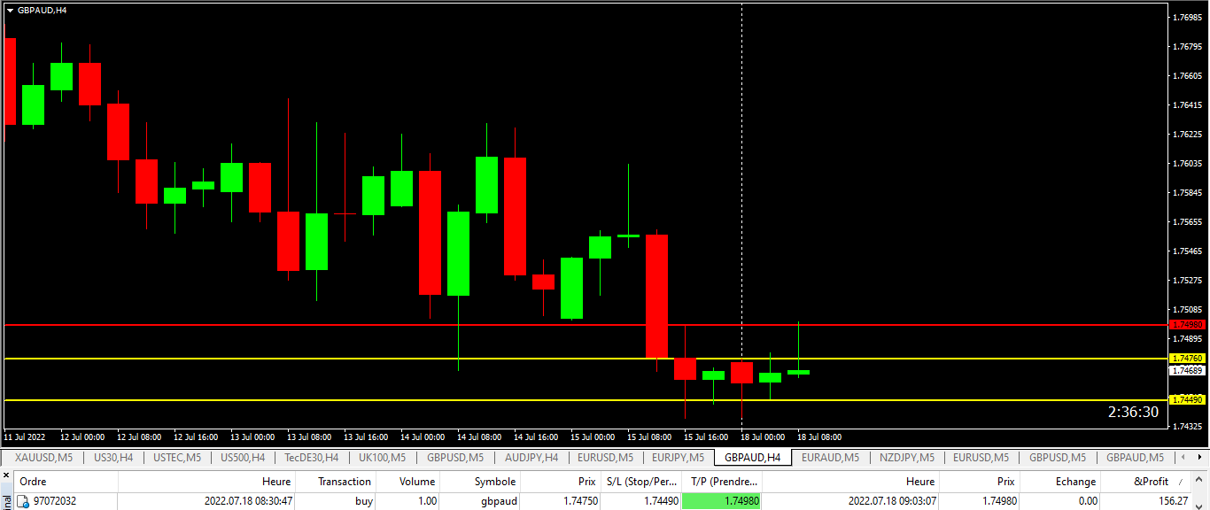Screen dimensions: 1210x510
Task: Close the terminal panel with the x button
Action: [5, 477]
